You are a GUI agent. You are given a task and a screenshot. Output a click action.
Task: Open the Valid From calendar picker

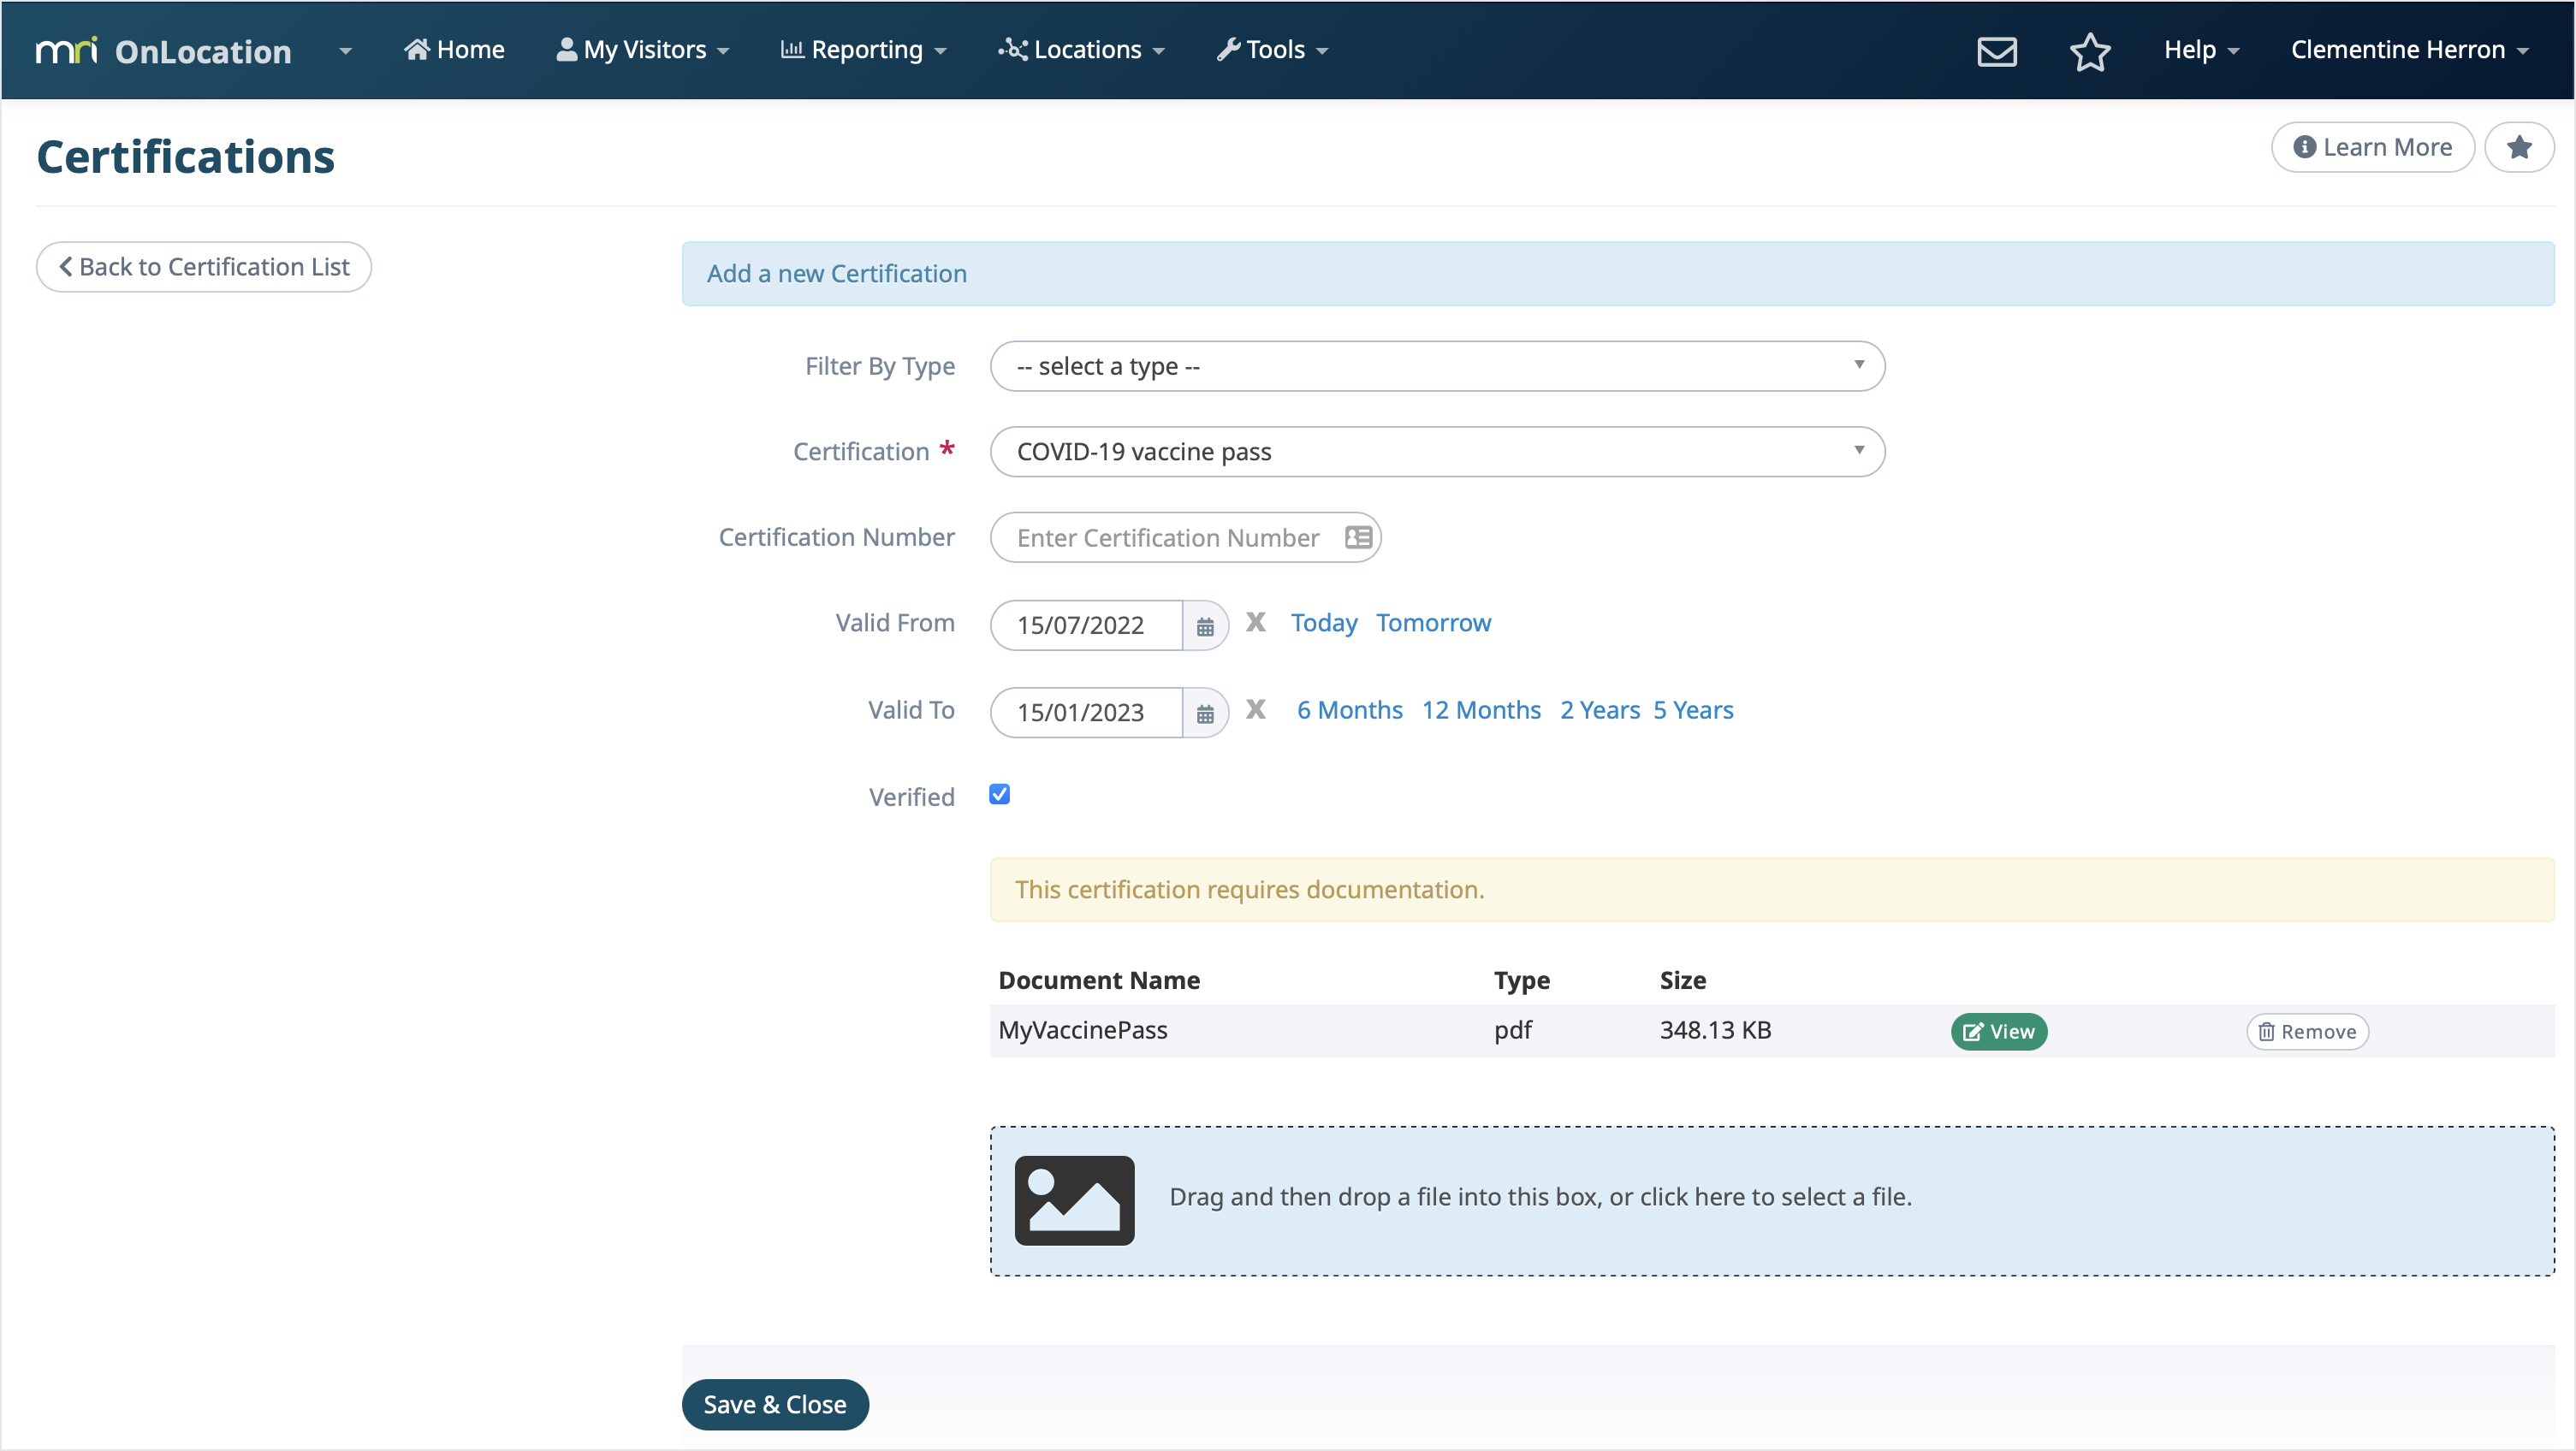(x=1205, y=626)
